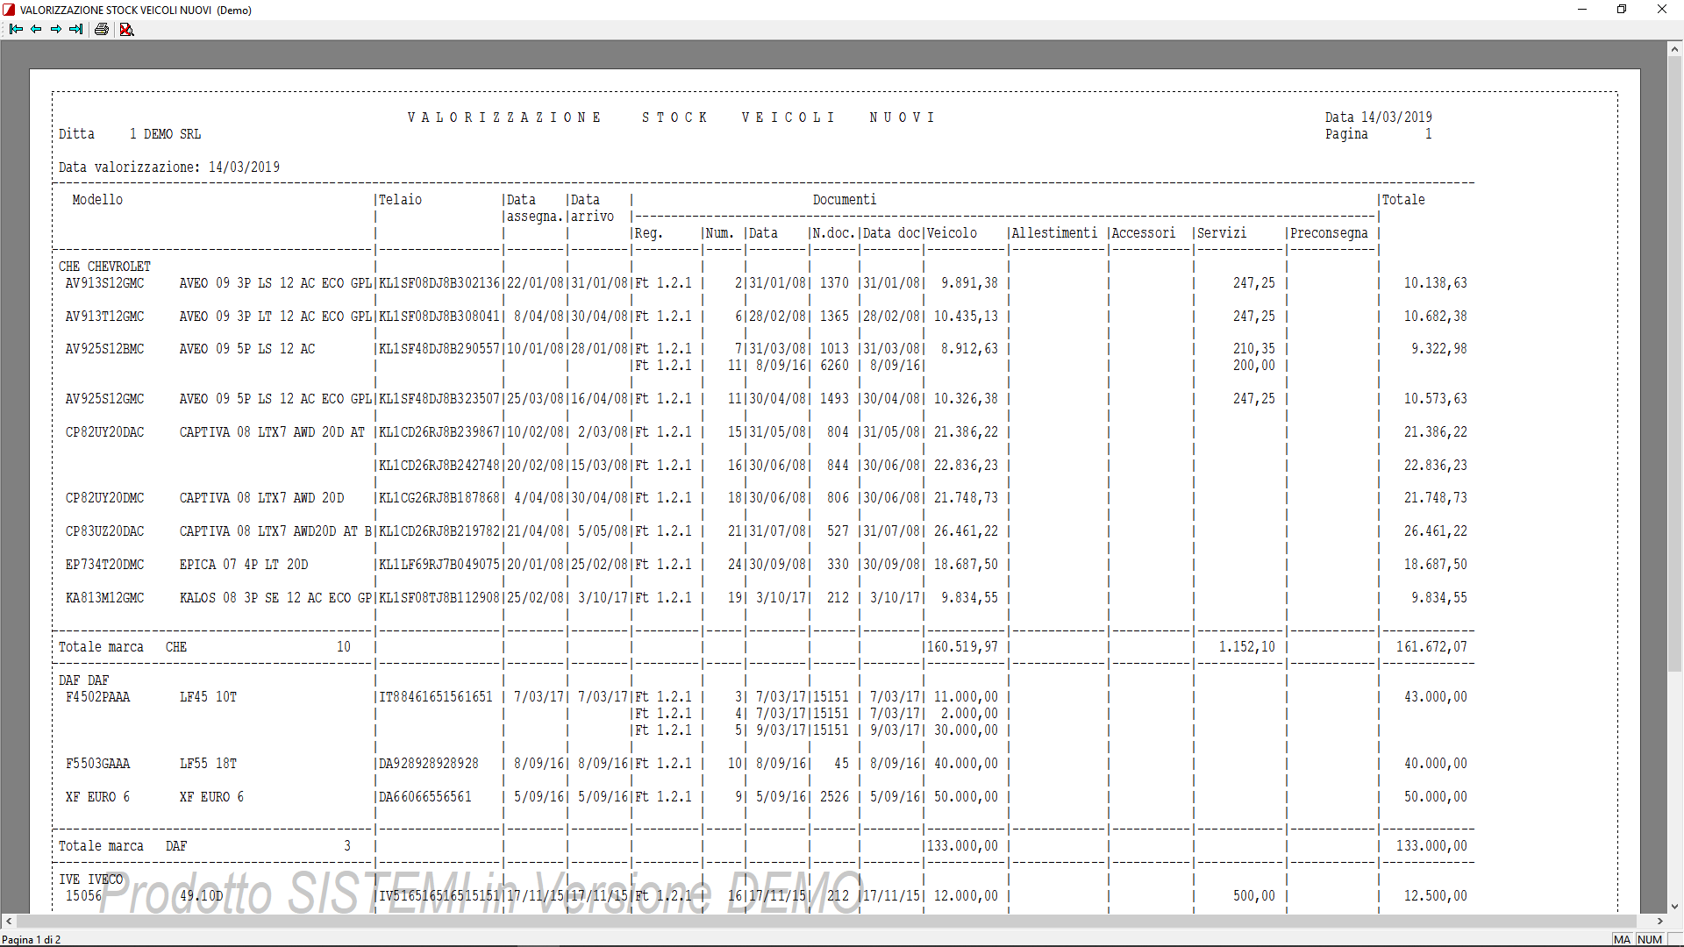Image resolution: width=1684 pixels, height=947 pixels.
Task: Click the 'Allestimenti' column header
Action: click(x=1054, y=233)
